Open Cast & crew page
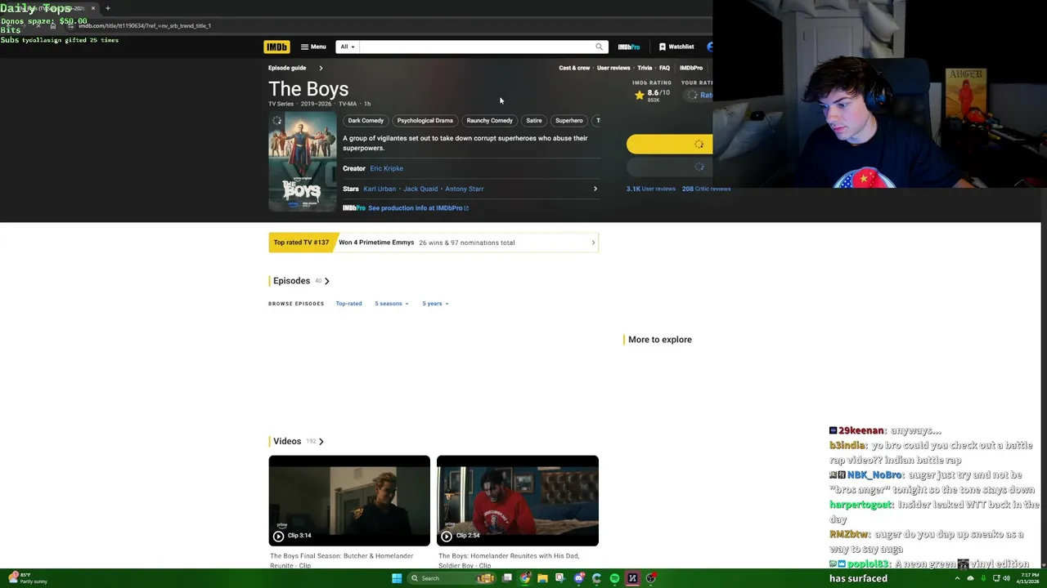This screenshot has width=1047, height=588. point(574,68)
